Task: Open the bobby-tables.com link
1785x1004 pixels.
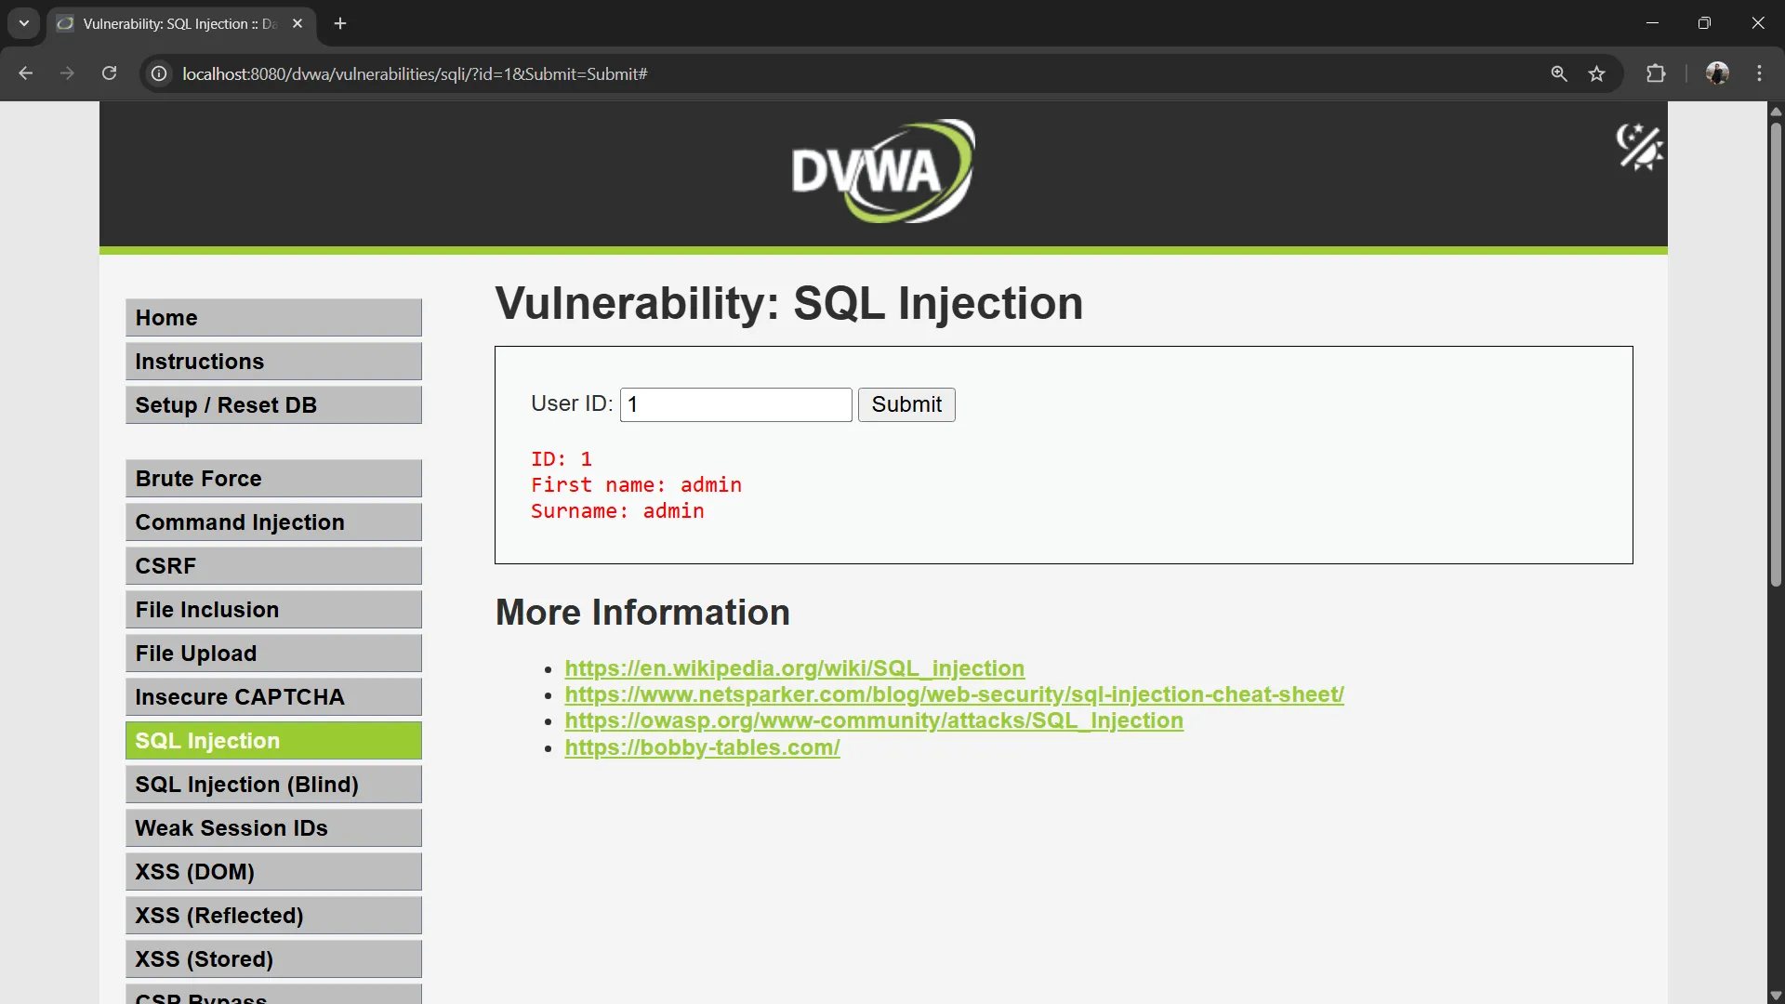Action: click(702, 747)
